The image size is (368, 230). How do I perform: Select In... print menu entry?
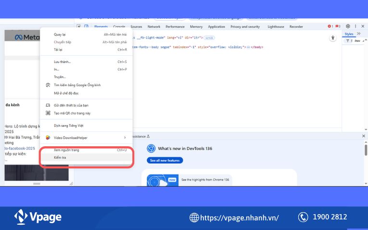pos(87,69)
